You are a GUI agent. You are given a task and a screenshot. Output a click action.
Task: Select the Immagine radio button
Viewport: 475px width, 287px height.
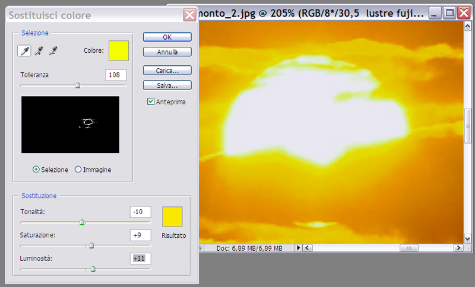coord(78,170)
